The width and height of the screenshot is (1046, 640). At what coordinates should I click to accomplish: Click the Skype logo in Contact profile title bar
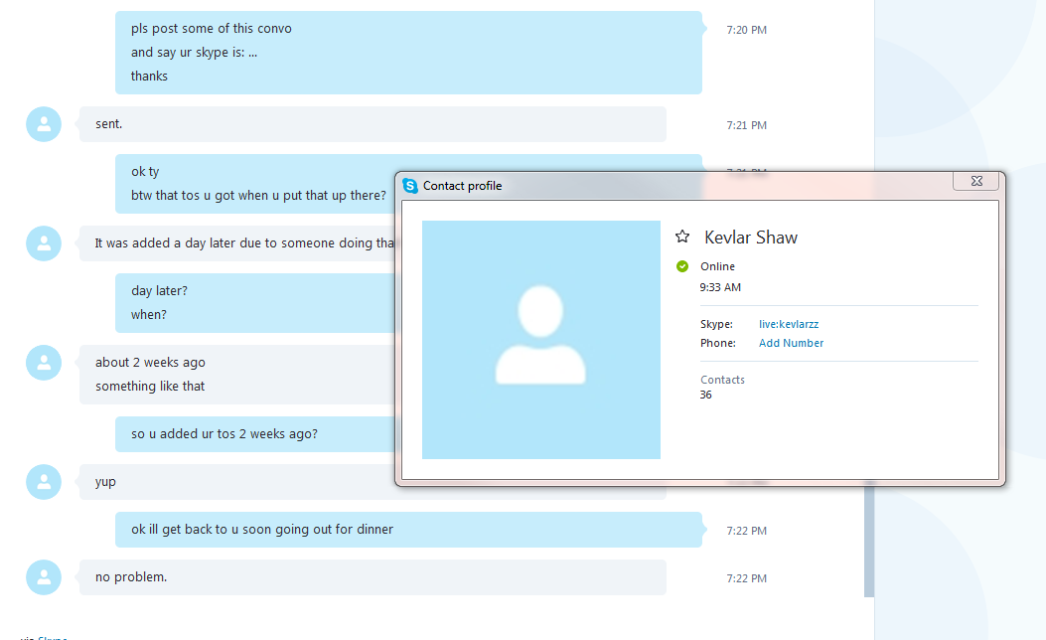(410, 186)
